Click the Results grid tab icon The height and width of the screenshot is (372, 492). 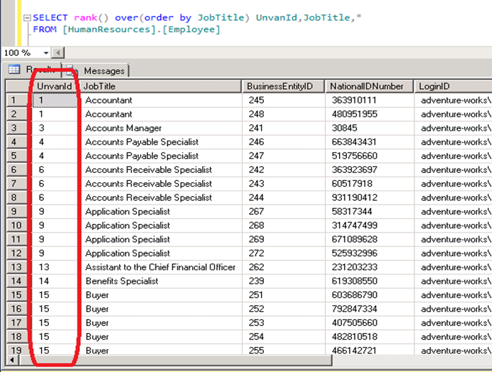tap(14, 69)
